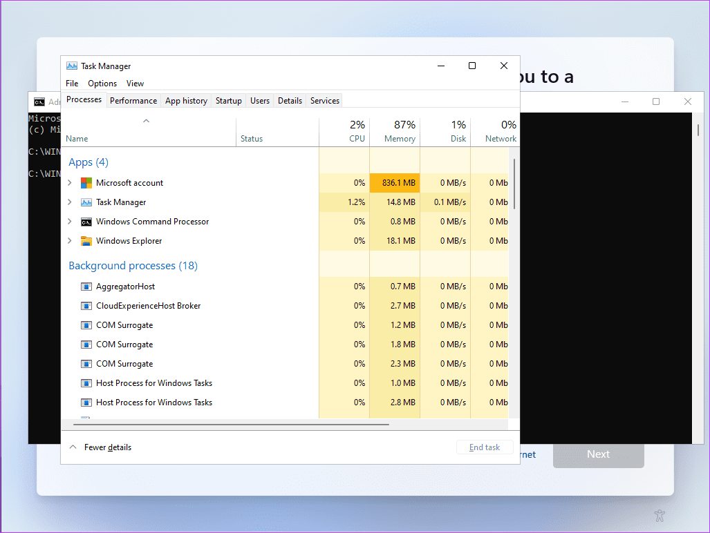Sort processes by Memory column

[395, 131]
